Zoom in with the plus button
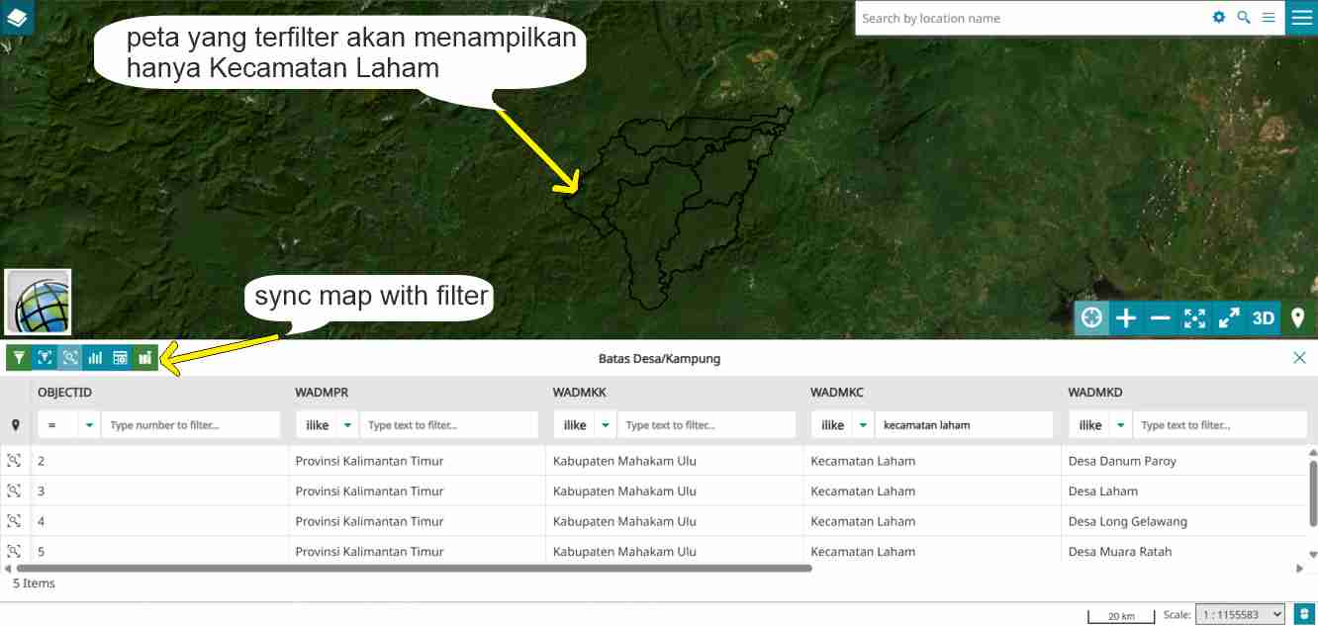 [1126, 318]
